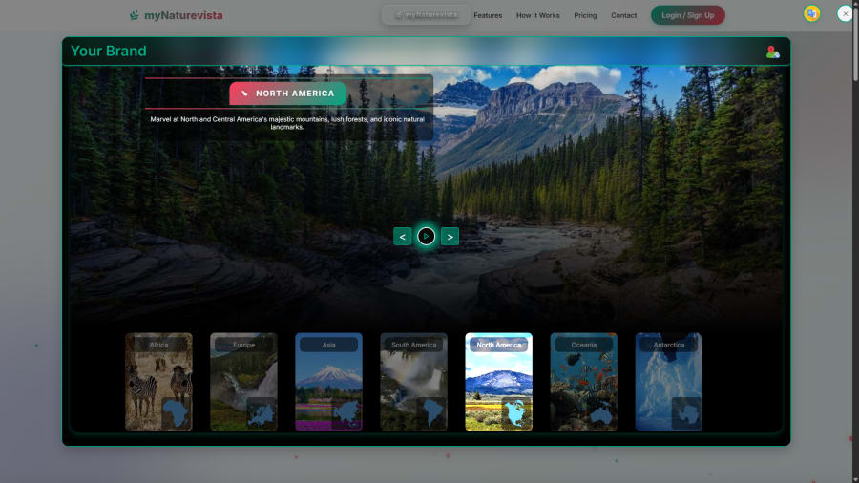Click the myNaturevista brand name link

(x=183, y=15)
